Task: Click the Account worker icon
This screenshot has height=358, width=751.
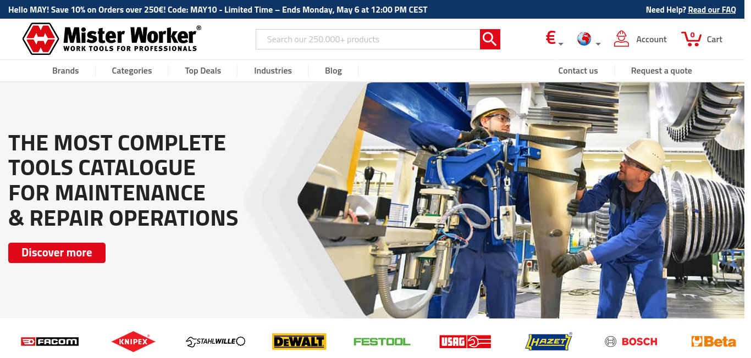Action: click(x=621, y=39)
